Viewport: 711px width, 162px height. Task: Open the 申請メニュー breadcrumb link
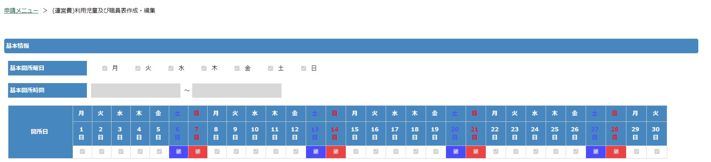[21, 11]
